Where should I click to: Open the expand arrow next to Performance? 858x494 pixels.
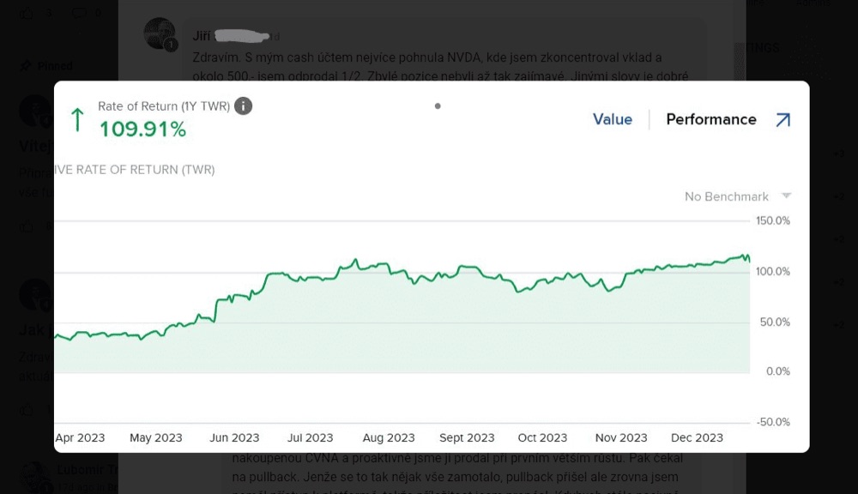(783, 120)
